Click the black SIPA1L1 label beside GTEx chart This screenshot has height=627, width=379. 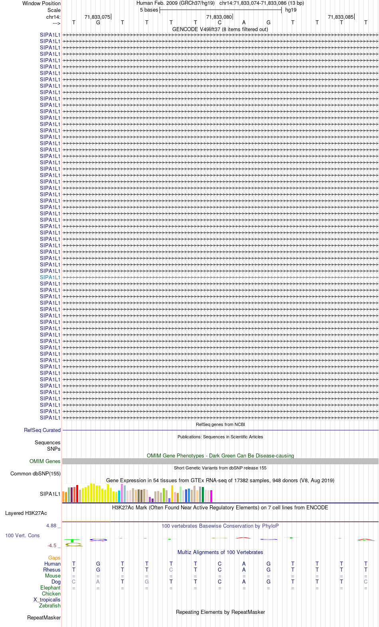pos(50,494)
